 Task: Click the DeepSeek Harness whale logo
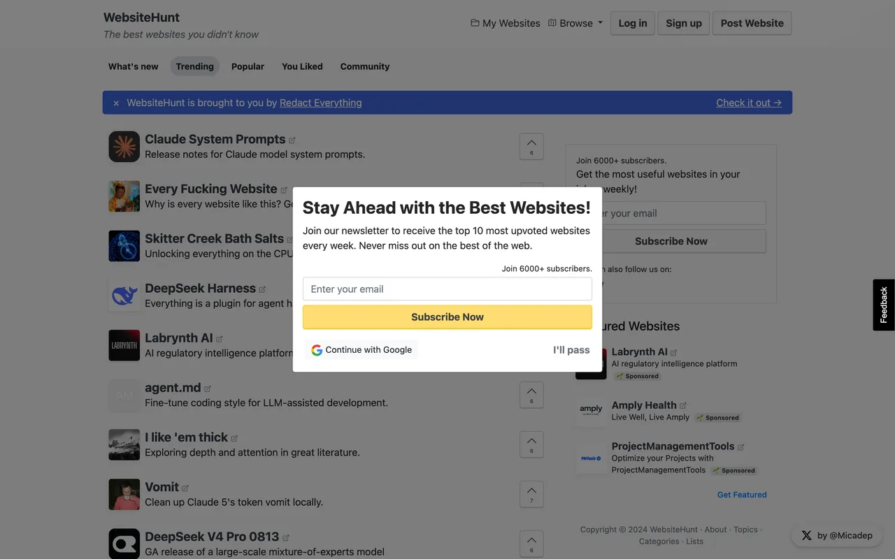coord(124,296)
